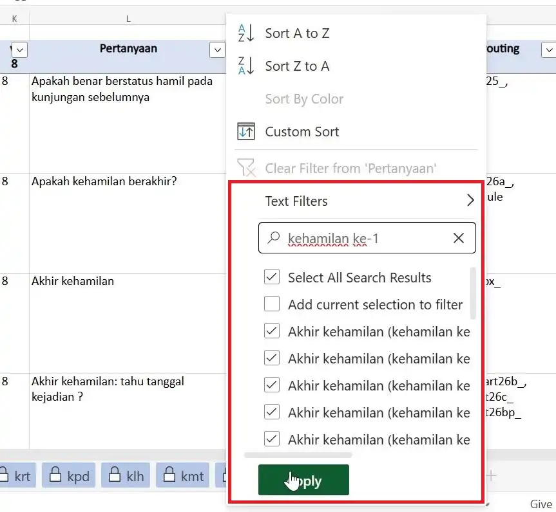Click the Clear Filter funnel icon
Viewport: 556px width, 512px height.
(247, 169)
